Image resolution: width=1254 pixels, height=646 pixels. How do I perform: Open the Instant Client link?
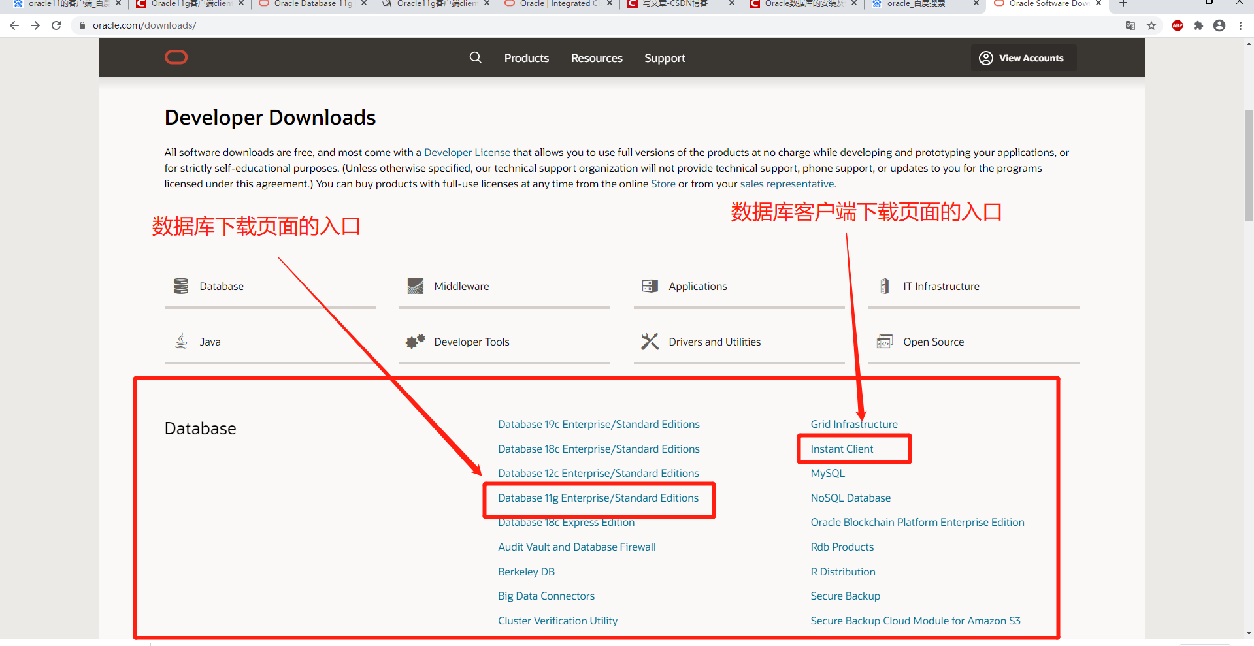[x=842, y=449]
